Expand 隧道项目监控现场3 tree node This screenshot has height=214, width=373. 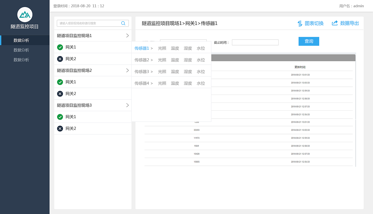pyautogui.click(x=127, y=105)
